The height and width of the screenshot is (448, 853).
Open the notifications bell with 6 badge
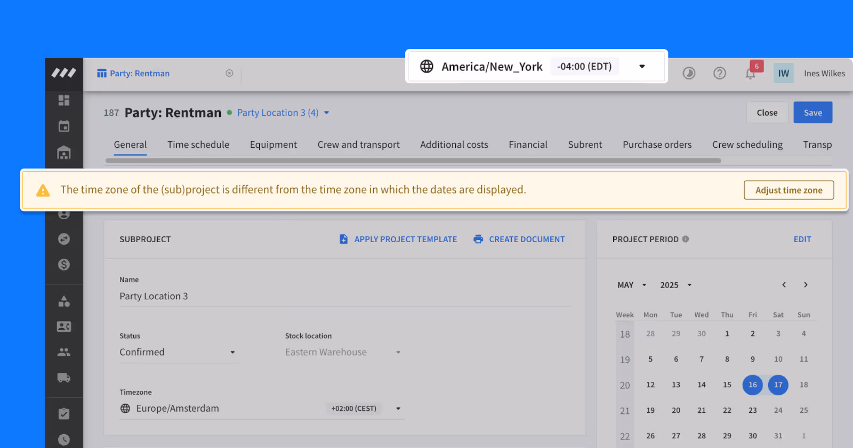tap(751, 73)
